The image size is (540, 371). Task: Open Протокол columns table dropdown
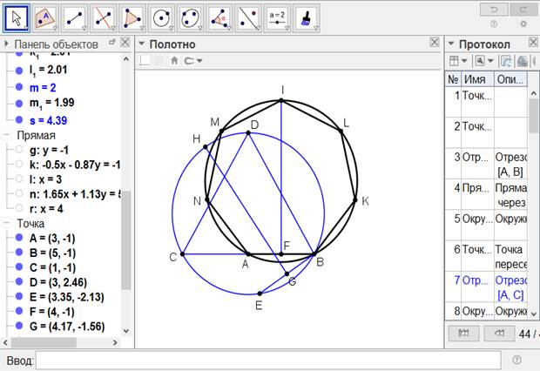point(458,61)
